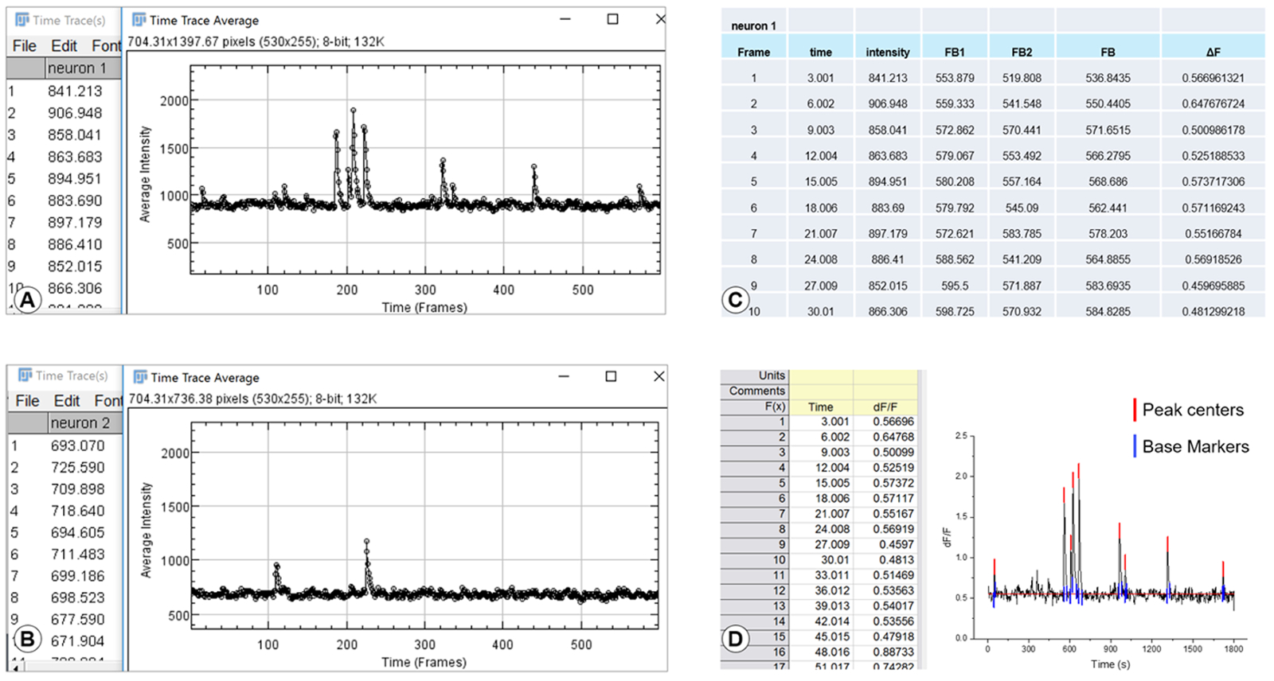Click the red Peak centers legend marker

[x=1135, y=411]
